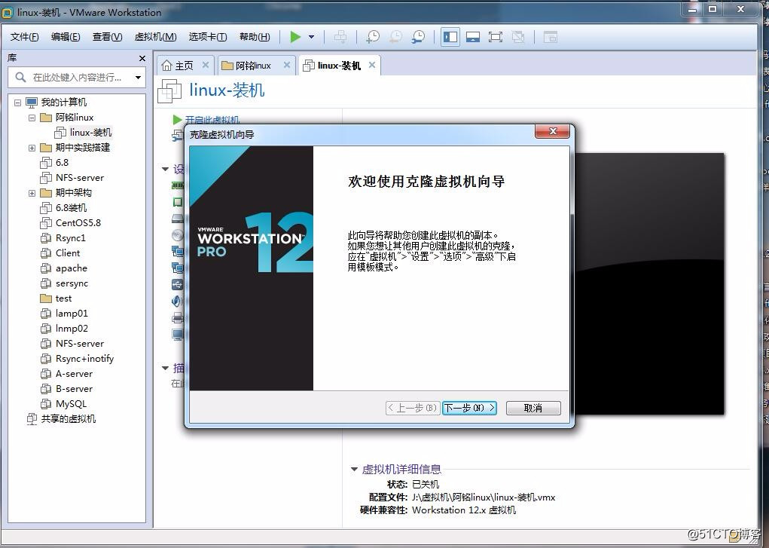Select the apache virtual machine
Image resolution: width=769 pixels, height=548 pixels.
point(64,268)
